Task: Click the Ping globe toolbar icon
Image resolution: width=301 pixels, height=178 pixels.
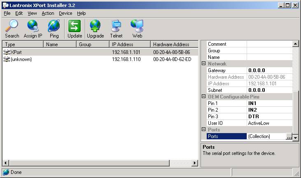Action: pyautogui.click(x=54, y=26)
